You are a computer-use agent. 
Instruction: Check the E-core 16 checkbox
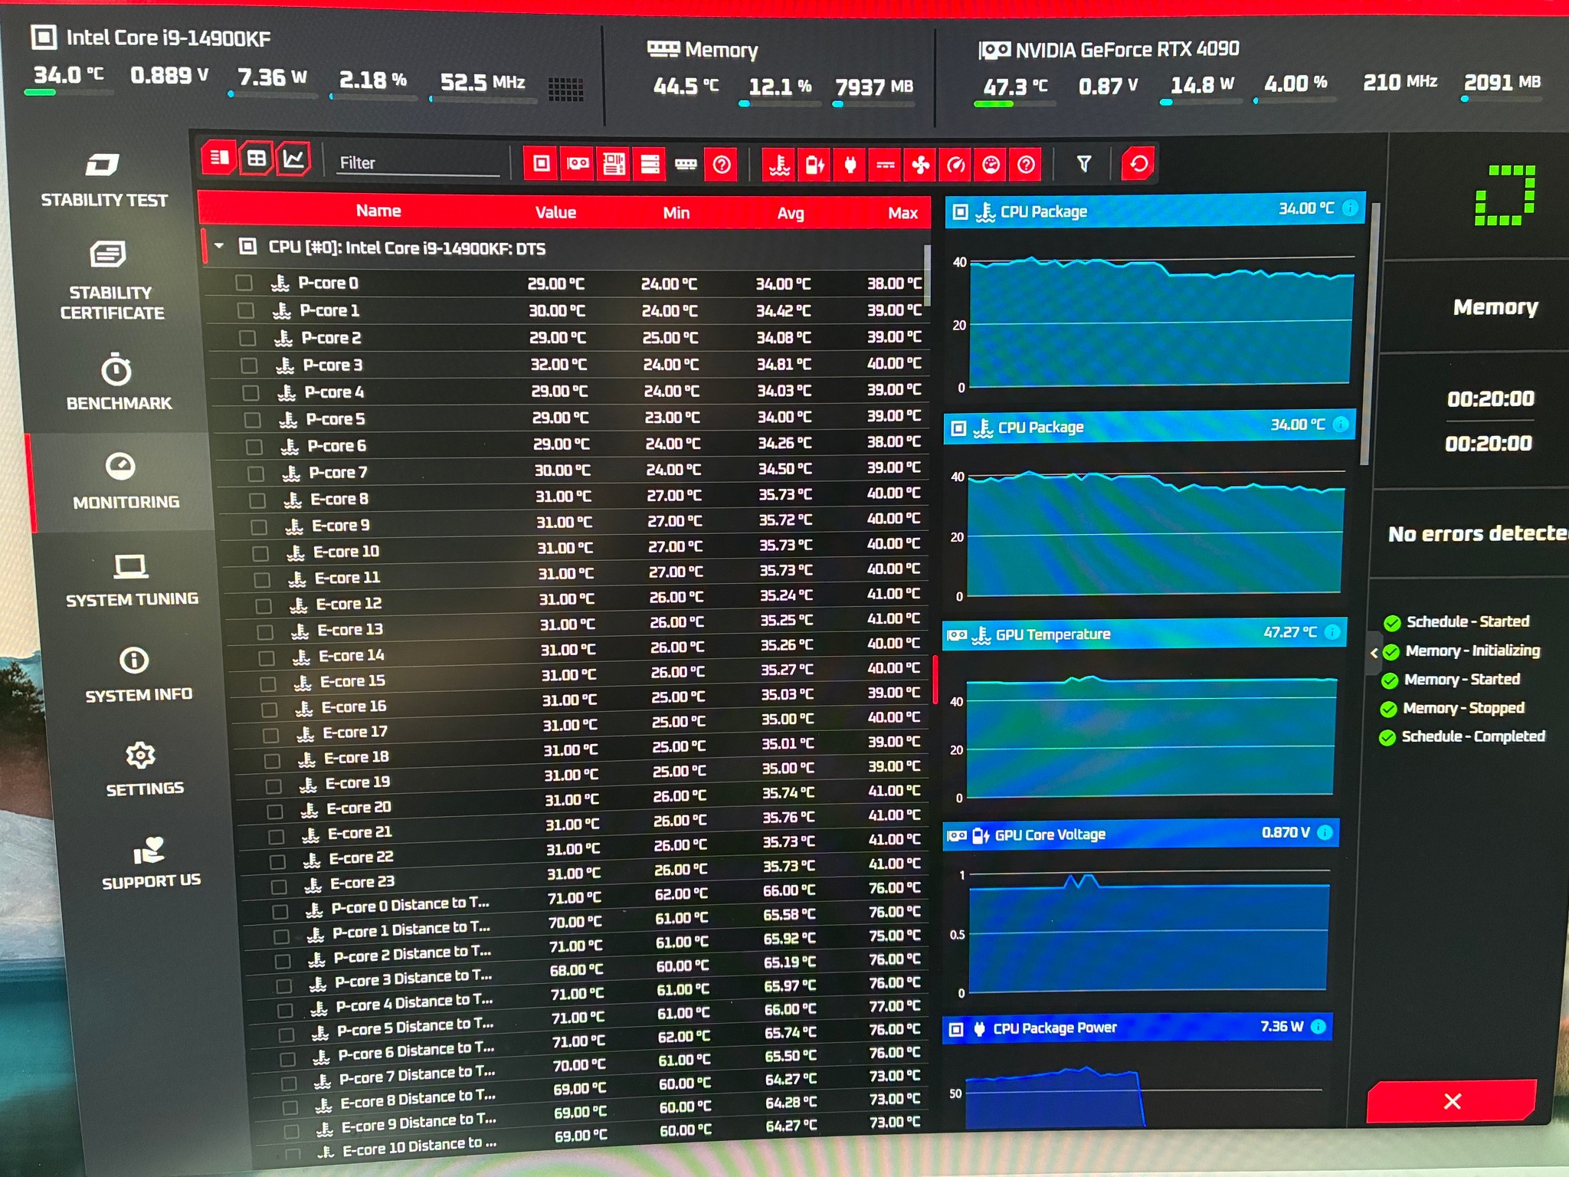[270, 710]
